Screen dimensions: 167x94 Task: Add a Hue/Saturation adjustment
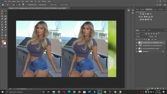pos(139,17)
